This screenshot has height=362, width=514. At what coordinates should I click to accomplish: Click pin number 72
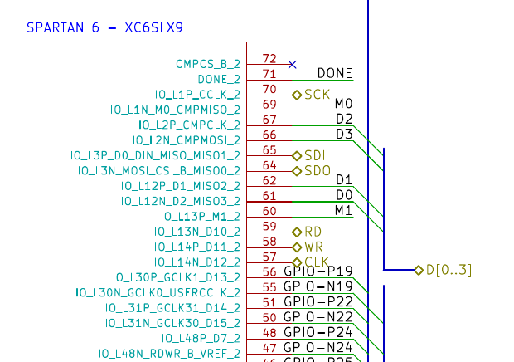coord(269,59)
